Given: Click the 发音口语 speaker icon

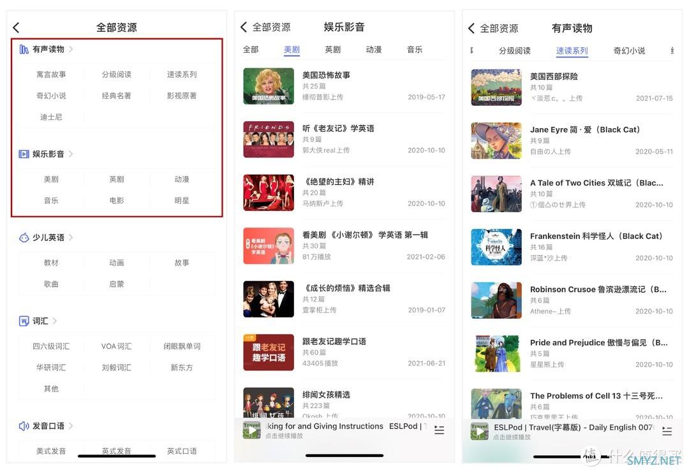Looking at the screenshot, I should pos(24,426).
